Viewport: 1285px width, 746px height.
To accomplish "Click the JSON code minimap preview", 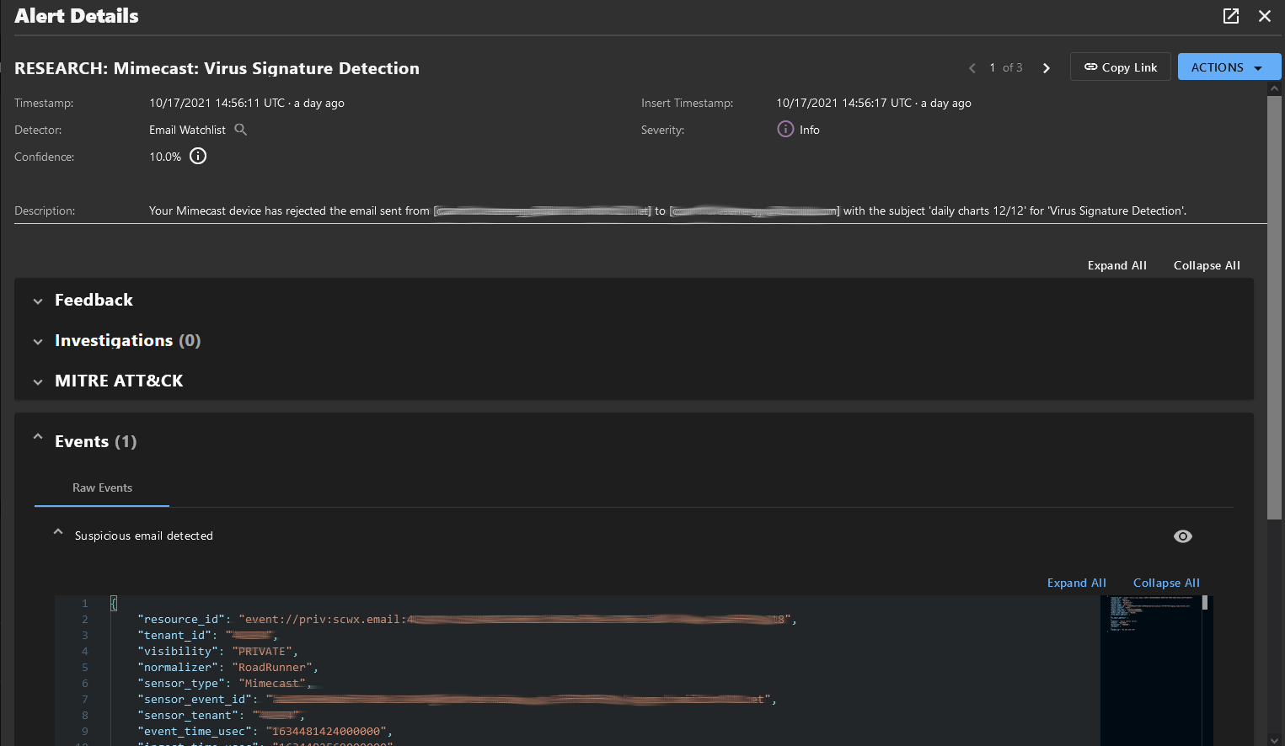I will [x=1151, y=669].
